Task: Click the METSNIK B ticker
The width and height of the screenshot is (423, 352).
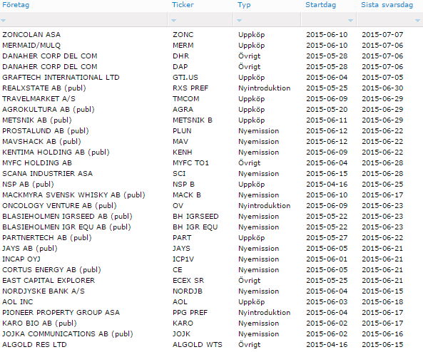Action: [x=193, y=120]
